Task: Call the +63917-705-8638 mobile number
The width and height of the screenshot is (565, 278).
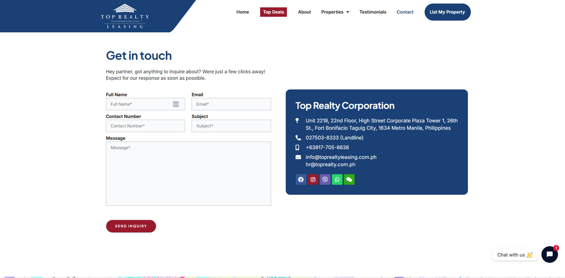Action: coord(327,147)
